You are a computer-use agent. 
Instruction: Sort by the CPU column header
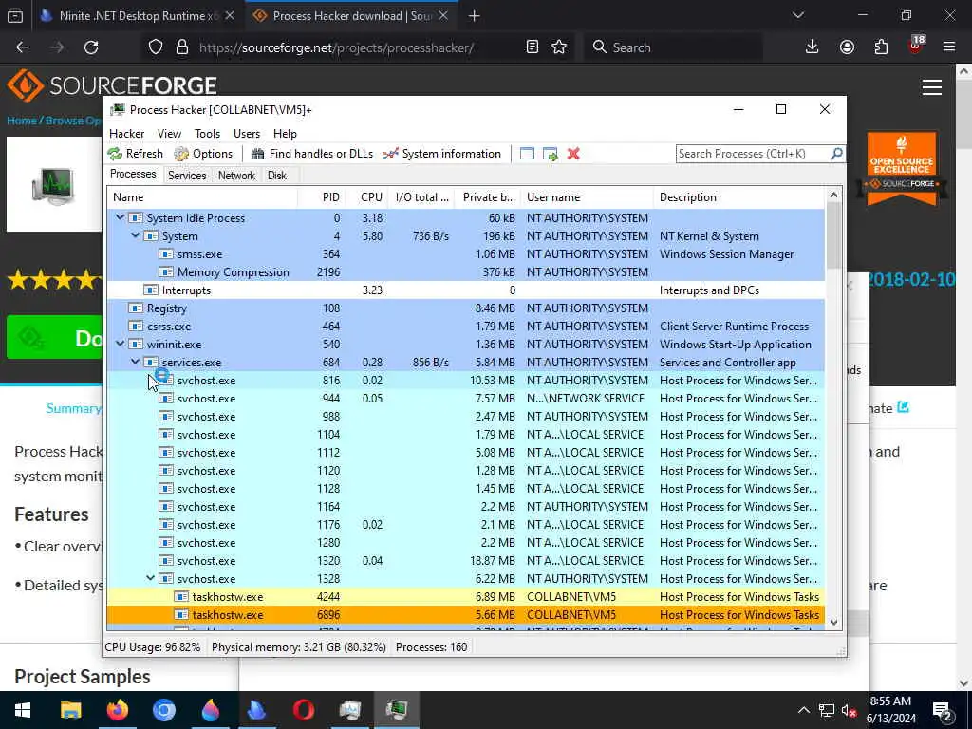point(365,197)
